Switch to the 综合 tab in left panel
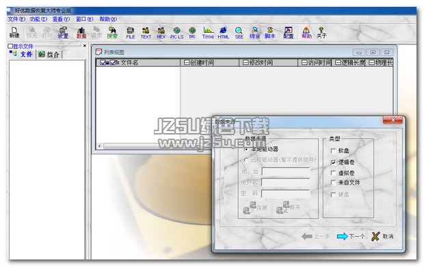Image resolution: width=424 pixels, height=267 pixels. (49, 55)
